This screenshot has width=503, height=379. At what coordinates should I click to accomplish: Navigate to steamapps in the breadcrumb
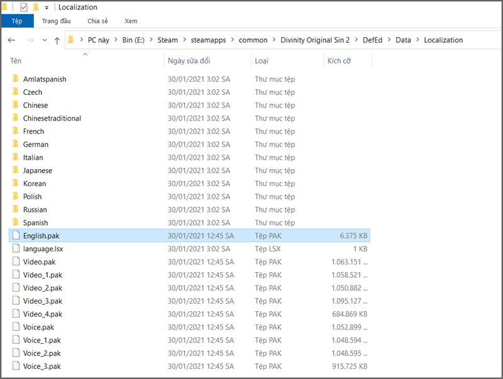coord(208,40)
